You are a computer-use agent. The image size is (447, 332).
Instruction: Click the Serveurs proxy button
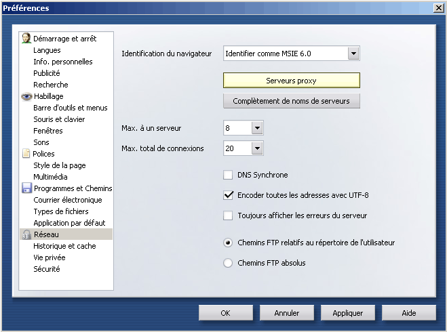click(291, 81)
